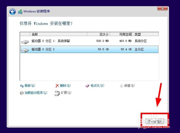Extend the partition with 扩展(X)
Viewport: 180px width, 133px height.
(66, 93)
